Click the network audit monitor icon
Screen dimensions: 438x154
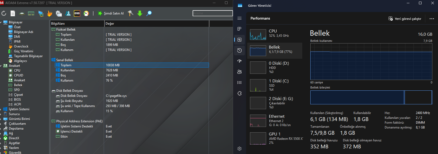click(41, 13)
